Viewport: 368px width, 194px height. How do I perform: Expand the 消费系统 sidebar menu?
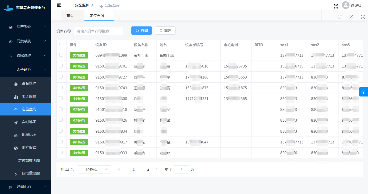coord(26,27)
